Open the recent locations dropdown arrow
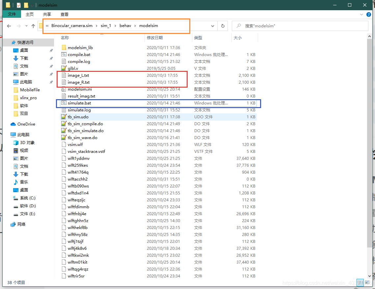375x289 pixels. (26, 26)
